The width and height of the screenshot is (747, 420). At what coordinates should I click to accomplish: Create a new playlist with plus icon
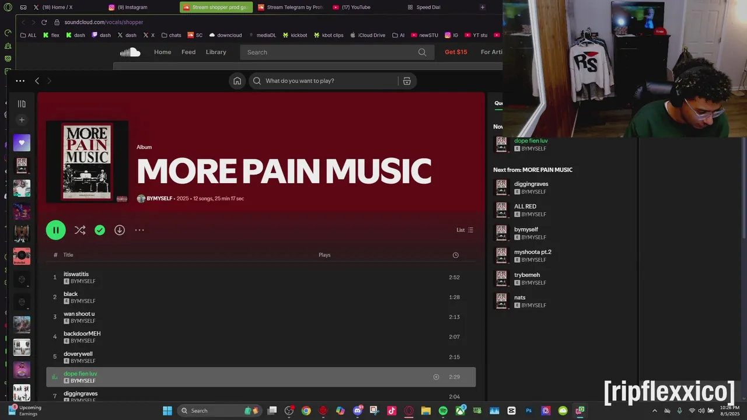22,120
